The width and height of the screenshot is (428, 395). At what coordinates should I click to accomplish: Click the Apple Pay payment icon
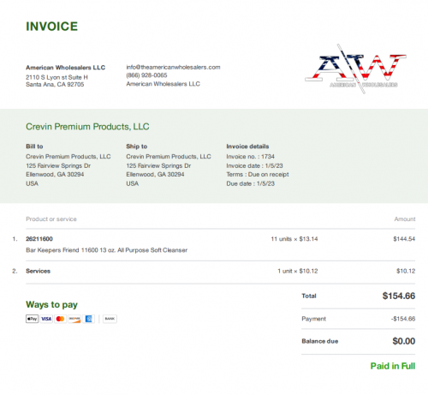coord(32,319)
